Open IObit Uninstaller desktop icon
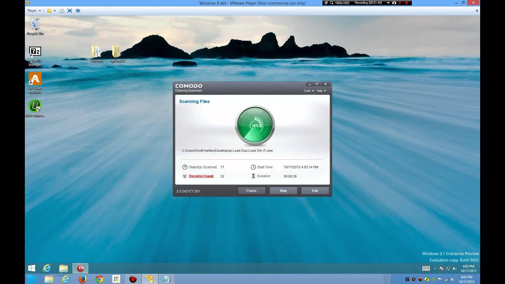This screenshot has width=505, height=284. tap(35, 108)
